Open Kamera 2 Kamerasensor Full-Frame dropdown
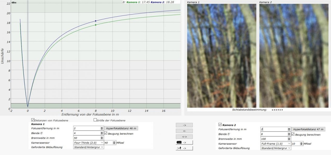 pyautogui.click(x=276, y=143)
